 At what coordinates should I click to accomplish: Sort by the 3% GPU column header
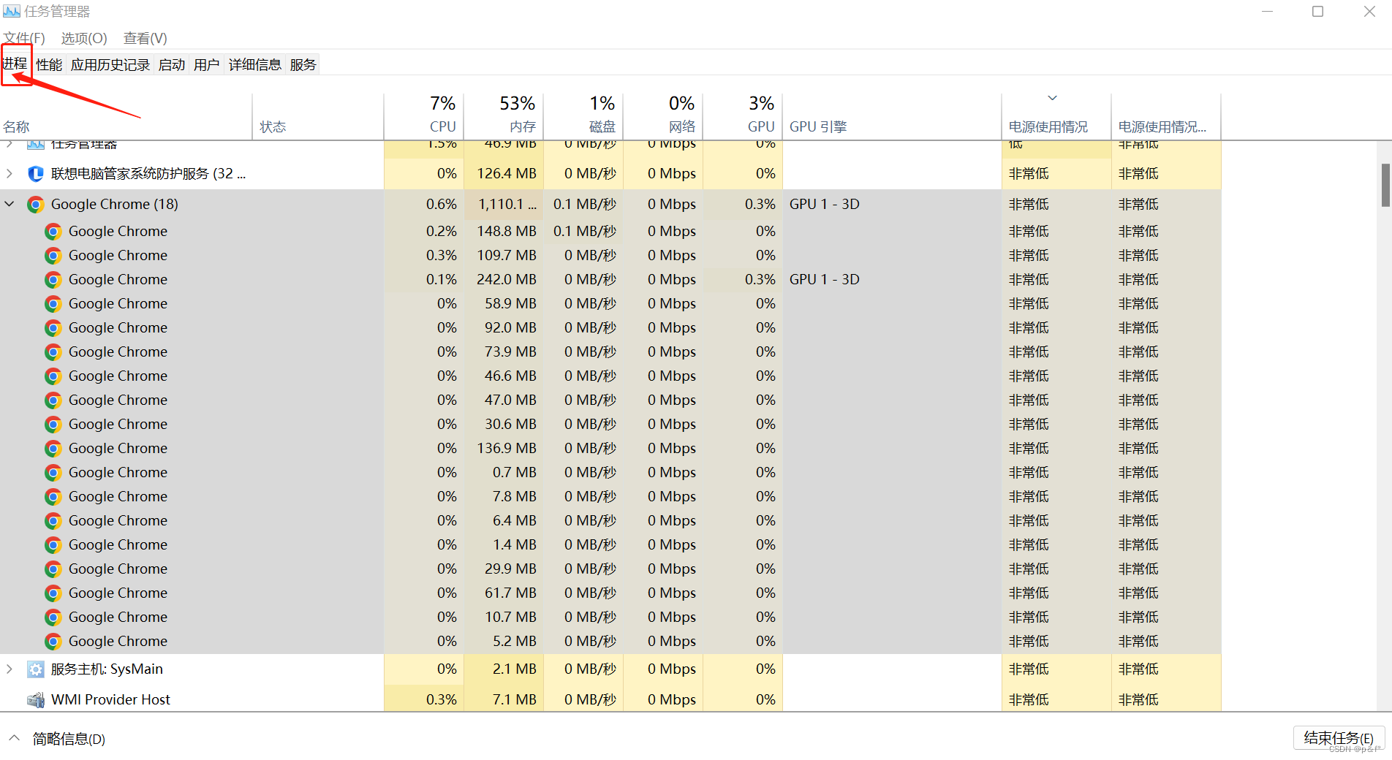[x=743, y=117]
